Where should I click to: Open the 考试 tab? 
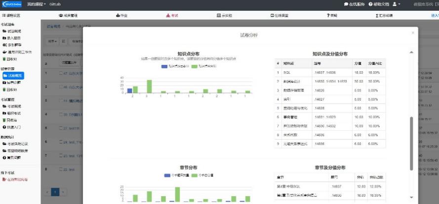tap(171, 16)
